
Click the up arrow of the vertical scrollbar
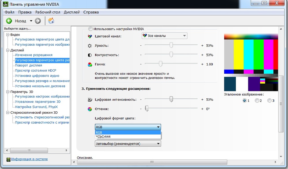pos(281,29)
